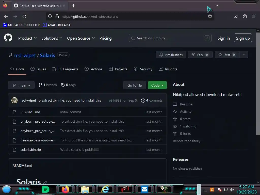
Task: Open the Pocket save icon
Action: 235,16
